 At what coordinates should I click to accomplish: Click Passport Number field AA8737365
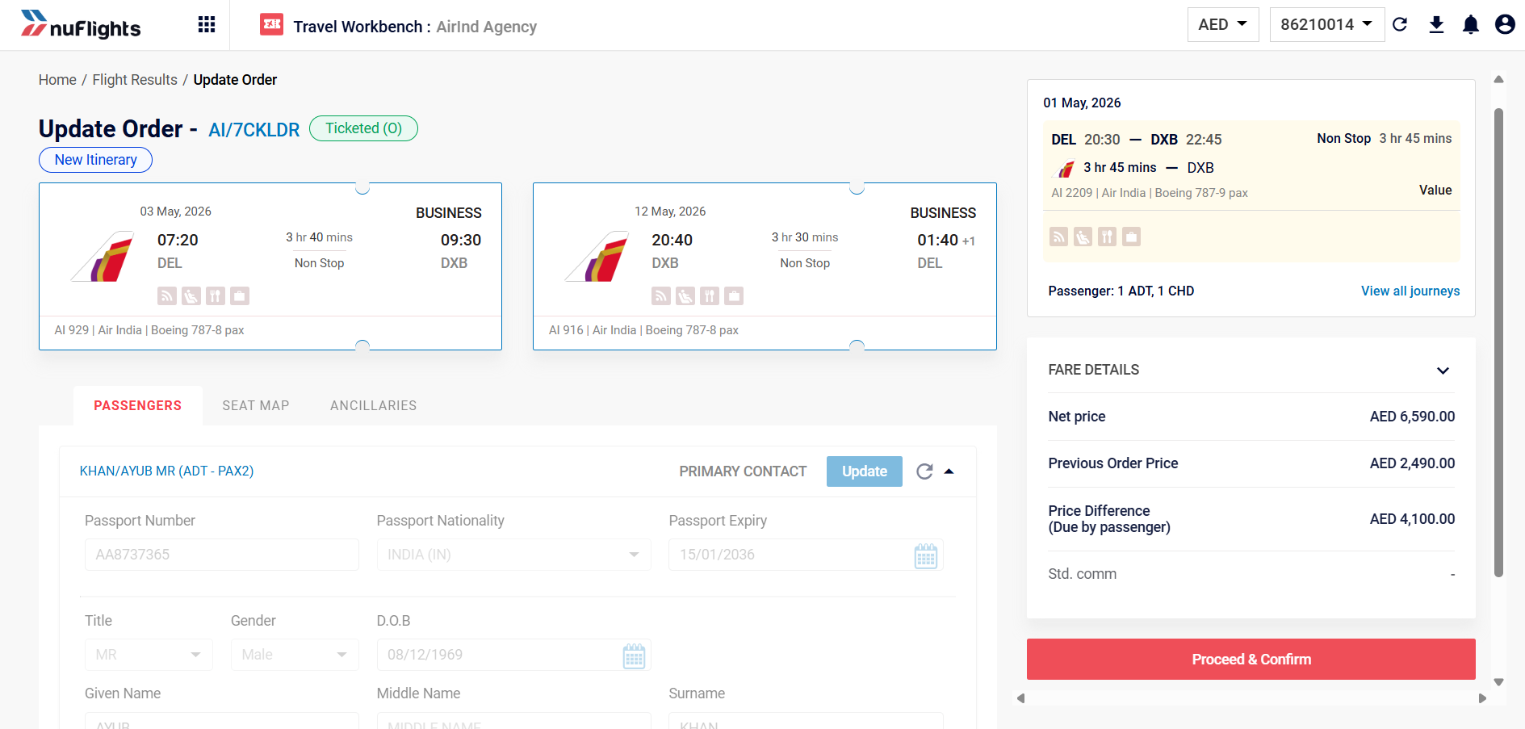(222, 555)
